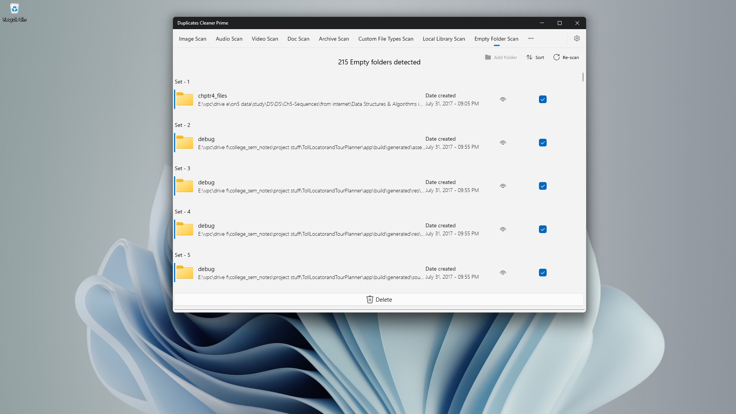Click the Delete button
Screen dimensions: 736x414
point(379,299)
